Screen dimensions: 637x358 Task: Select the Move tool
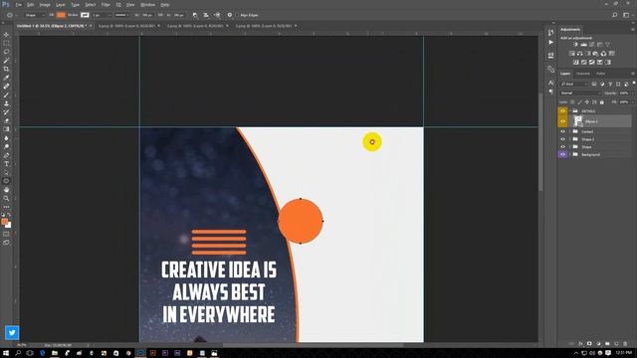pyautogui.click(x=6, y=35)
